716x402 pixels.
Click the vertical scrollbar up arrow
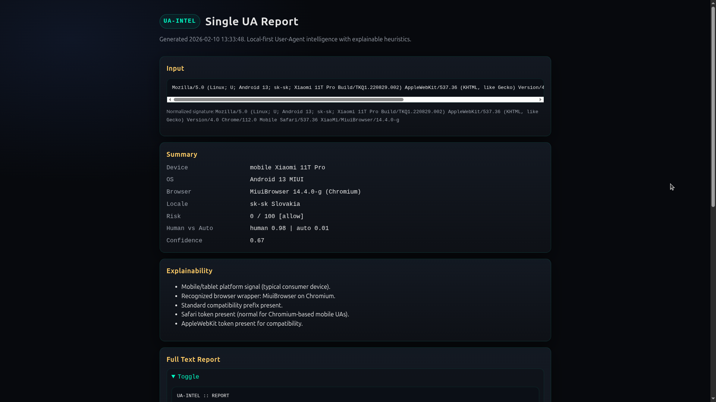713,3
